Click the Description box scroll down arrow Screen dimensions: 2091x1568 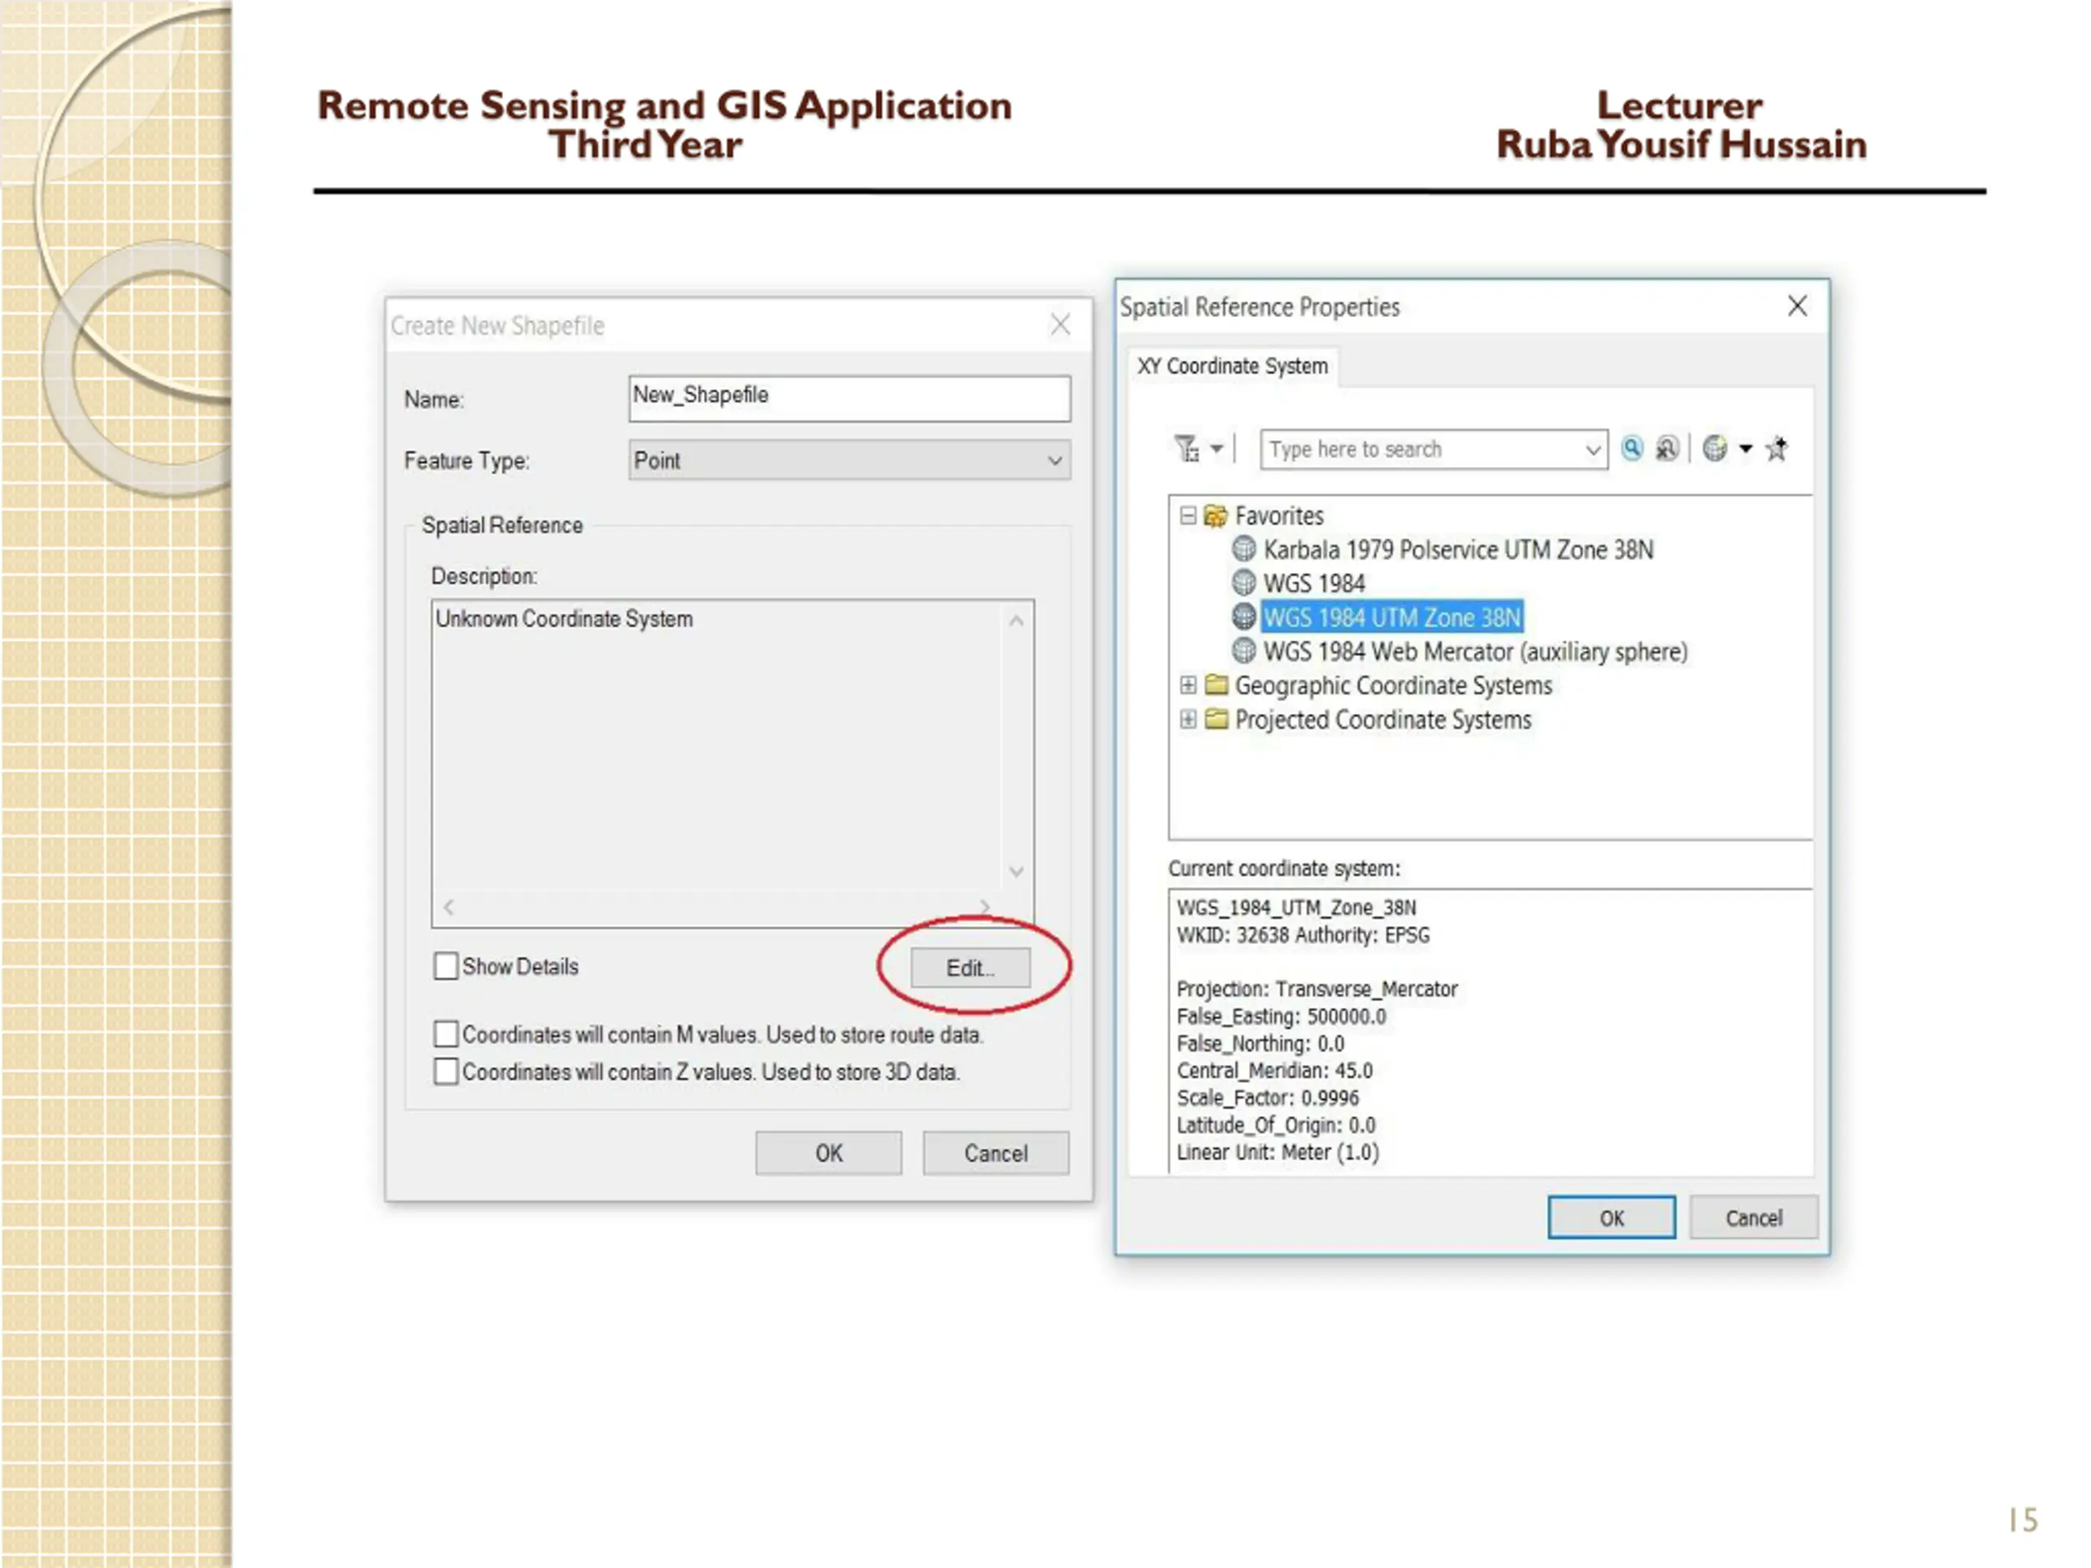[x=1016, y=871]
